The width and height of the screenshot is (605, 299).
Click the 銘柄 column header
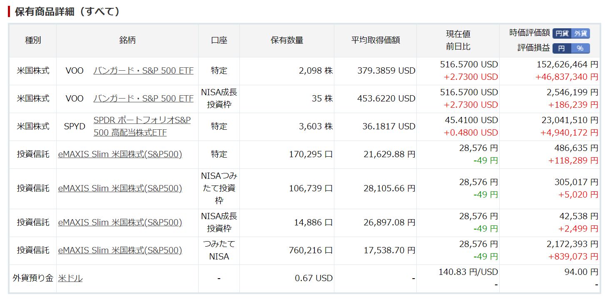pyautogui.click(x=127, y=40)
